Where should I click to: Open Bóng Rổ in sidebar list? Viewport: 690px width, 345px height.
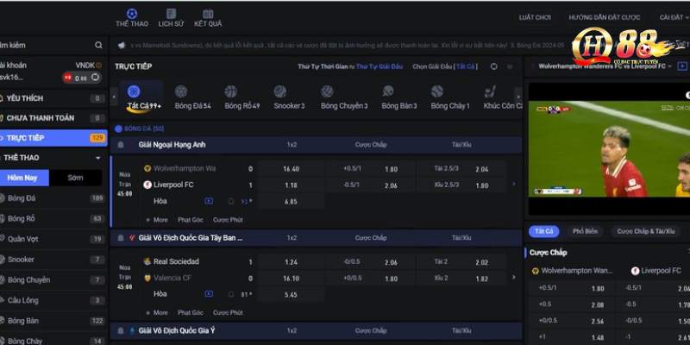(x=53, y=219)
